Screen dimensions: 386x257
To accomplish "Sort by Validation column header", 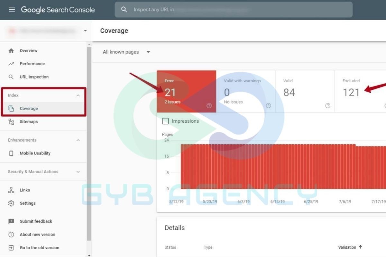I will [x=350, y=247].
